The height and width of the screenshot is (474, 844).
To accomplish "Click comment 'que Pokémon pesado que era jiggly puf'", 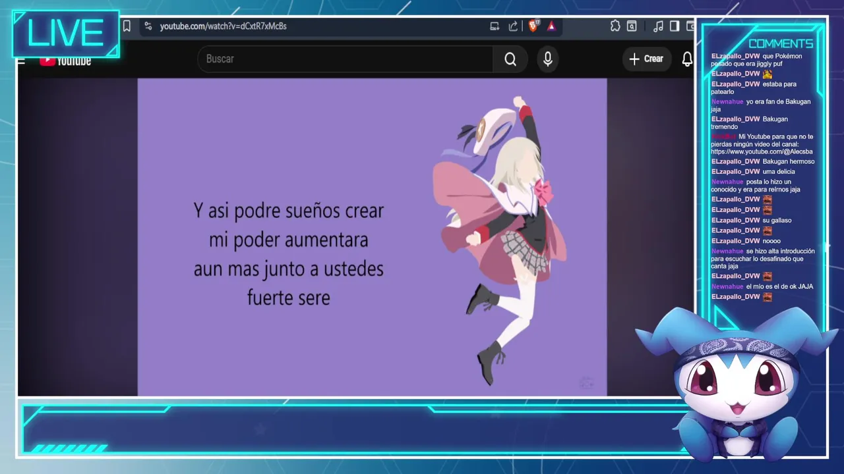I will pyautogui.click(x=756, y=60).
